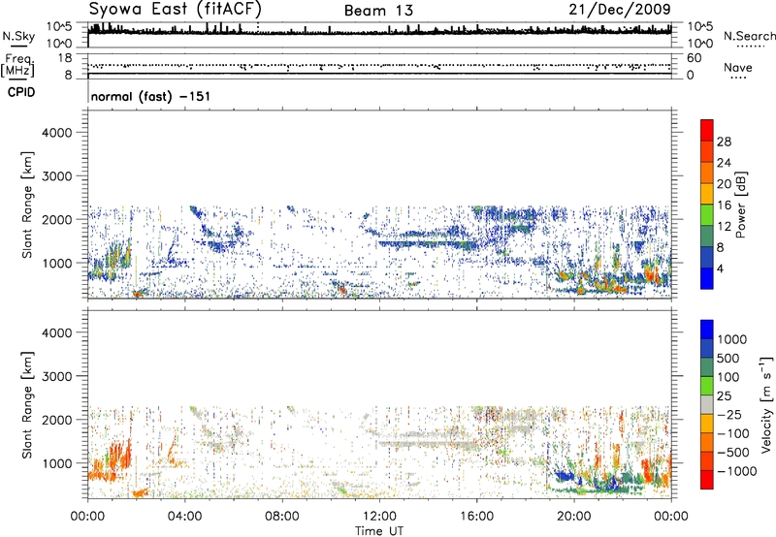Click the 'Syowa East (fitACF)' plot title
Viewport: 776px width, 537px height.
pos(175,9)
